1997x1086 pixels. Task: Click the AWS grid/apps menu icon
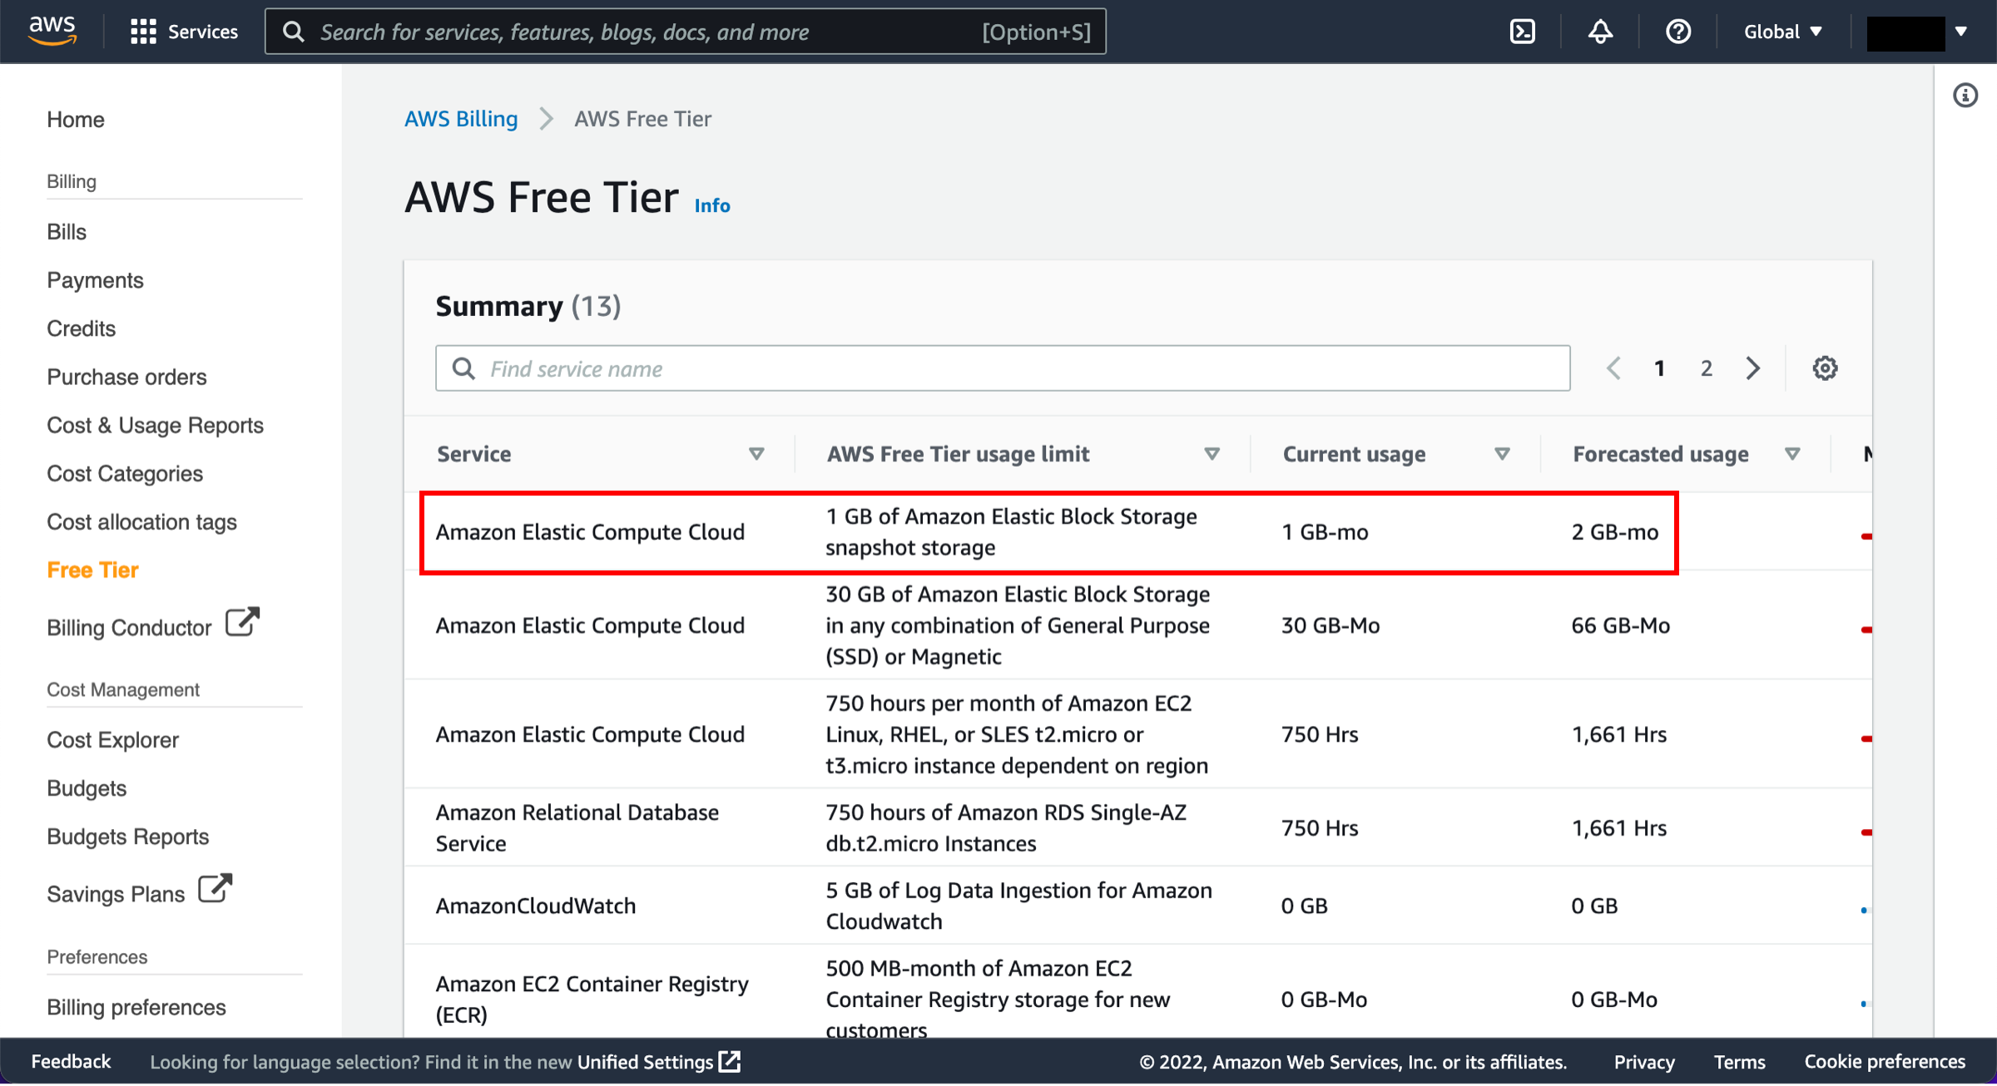tap(141, 31)
